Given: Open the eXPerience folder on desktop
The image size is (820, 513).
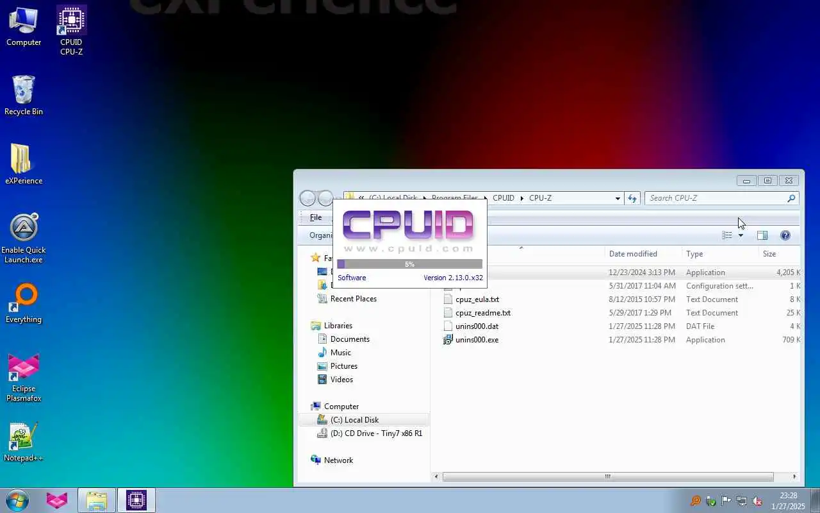Looking at the screenshot, I should pyautogui.click(x=24, y=164).
